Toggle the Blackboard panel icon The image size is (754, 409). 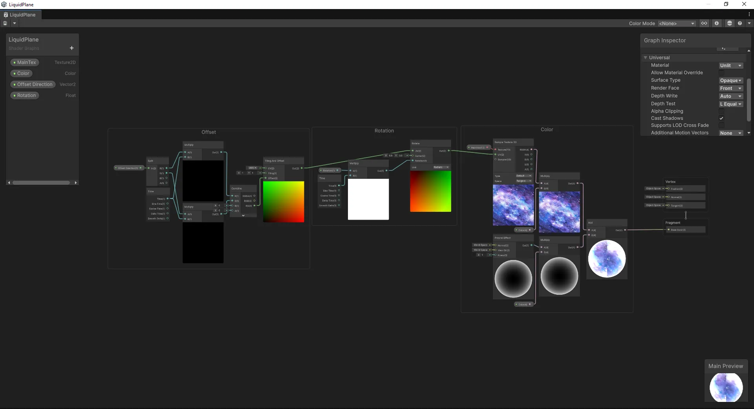[x=704, y=24]
